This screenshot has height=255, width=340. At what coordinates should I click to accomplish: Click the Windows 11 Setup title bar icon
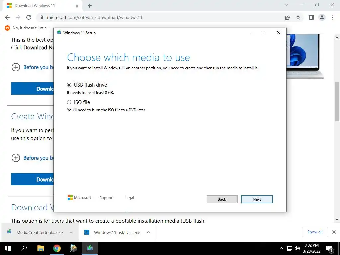[x=59, y=33]
